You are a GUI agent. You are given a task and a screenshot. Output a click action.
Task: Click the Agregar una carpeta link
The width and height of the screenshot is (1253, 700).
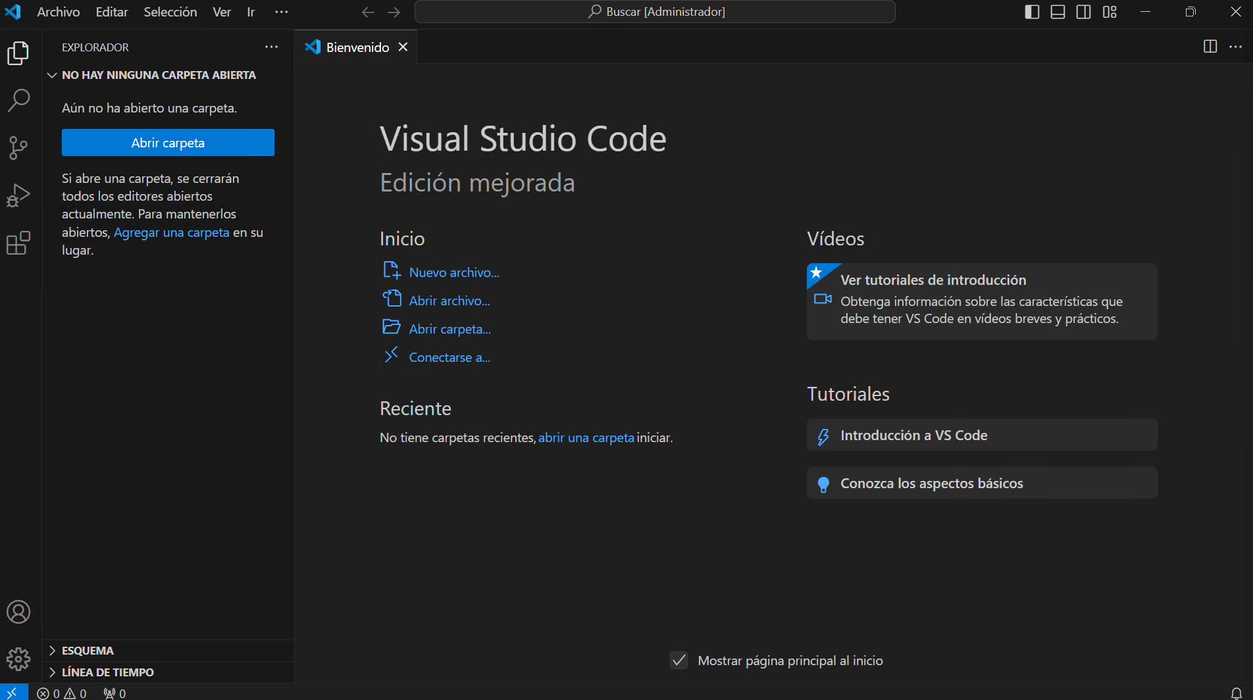coord(172,232)
